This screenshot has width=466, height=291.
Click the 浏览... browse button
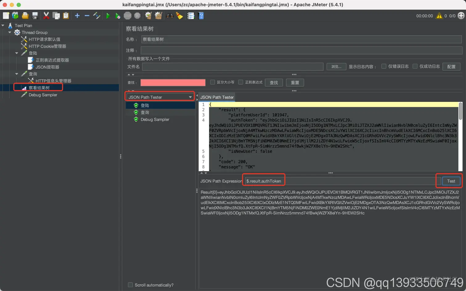coord(336,67)
